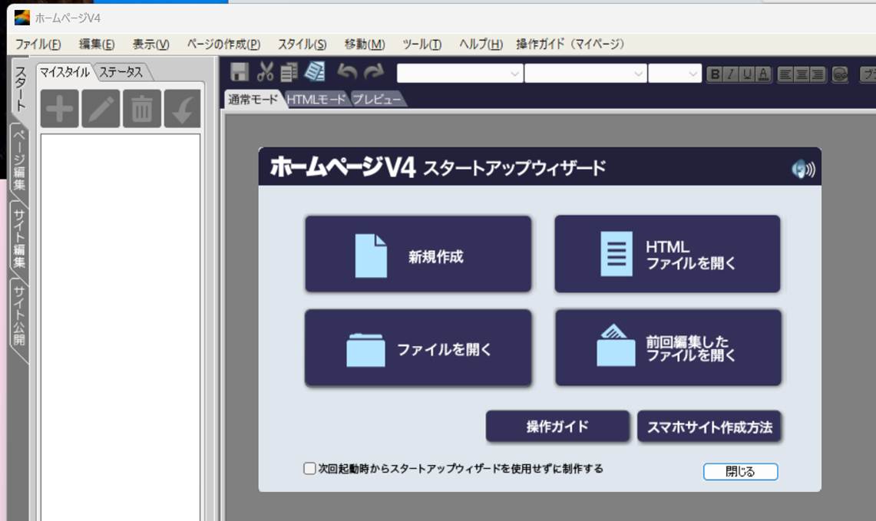Open the ファイル(F) menu

click(38, 44)
